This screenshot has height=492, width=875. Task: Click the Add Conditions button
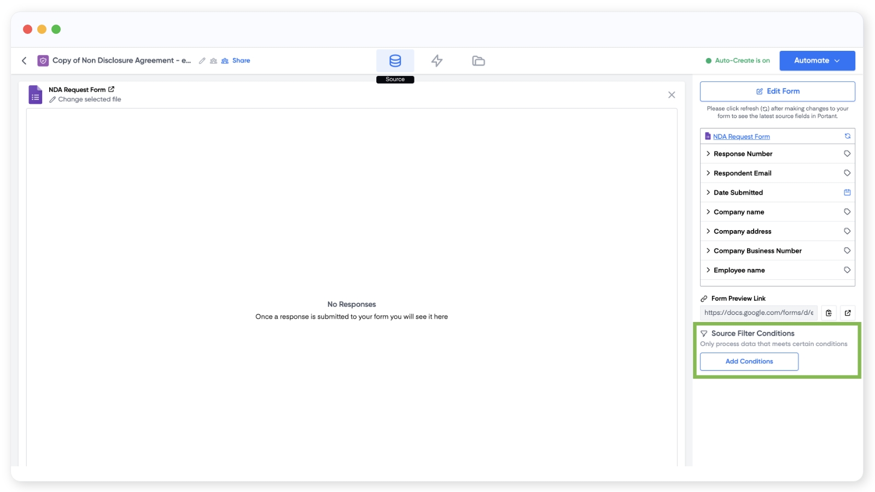point(749,361)
